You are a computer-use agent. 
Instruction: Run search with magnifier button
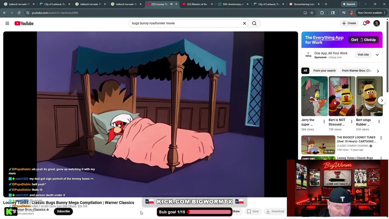click(254, 23)
